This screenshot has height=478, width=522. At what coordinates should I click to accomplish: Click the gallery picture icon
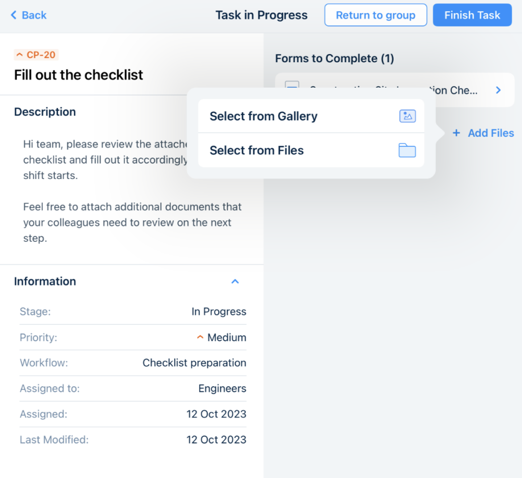click(x=407, y=116)
